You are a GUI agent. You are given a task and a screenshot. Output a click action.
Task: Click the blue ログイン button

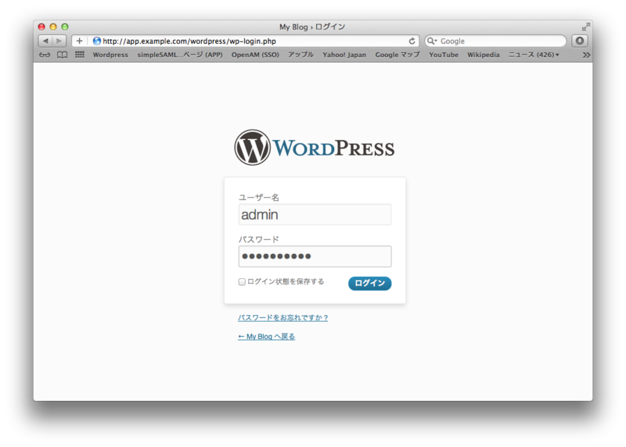coord(369,283)
